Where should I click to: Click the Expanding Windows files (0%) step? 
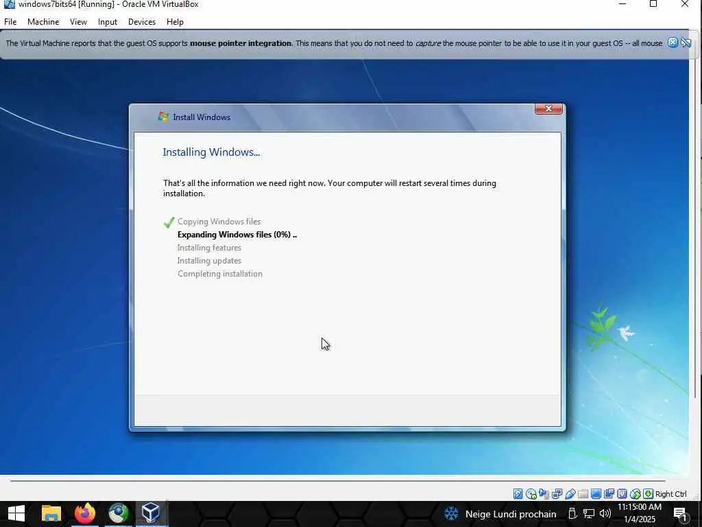pos(237,235)
